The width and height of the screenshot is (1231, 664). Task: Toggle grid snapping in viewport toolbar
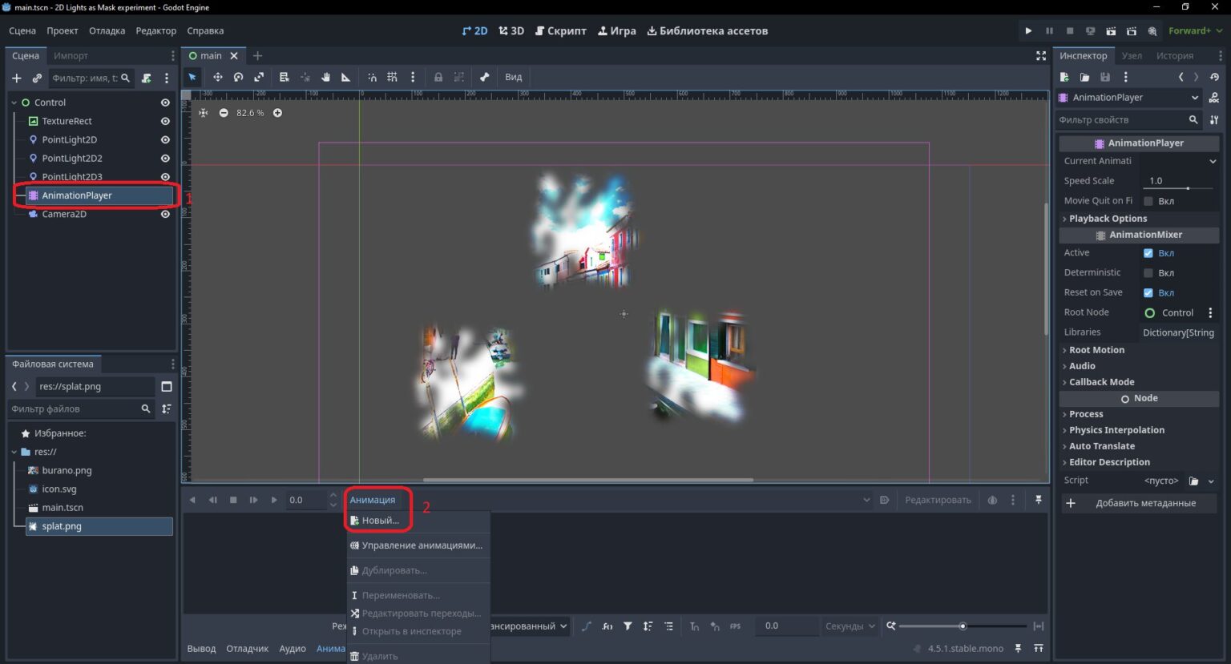[392, 77]
